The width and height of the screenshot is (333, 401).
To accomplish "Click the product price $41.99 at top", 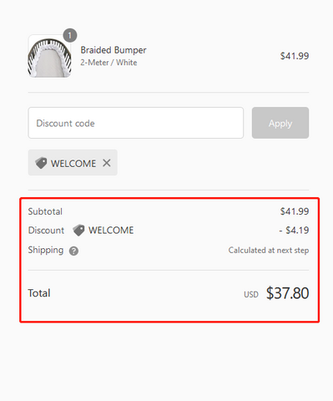I will point(295,56).
